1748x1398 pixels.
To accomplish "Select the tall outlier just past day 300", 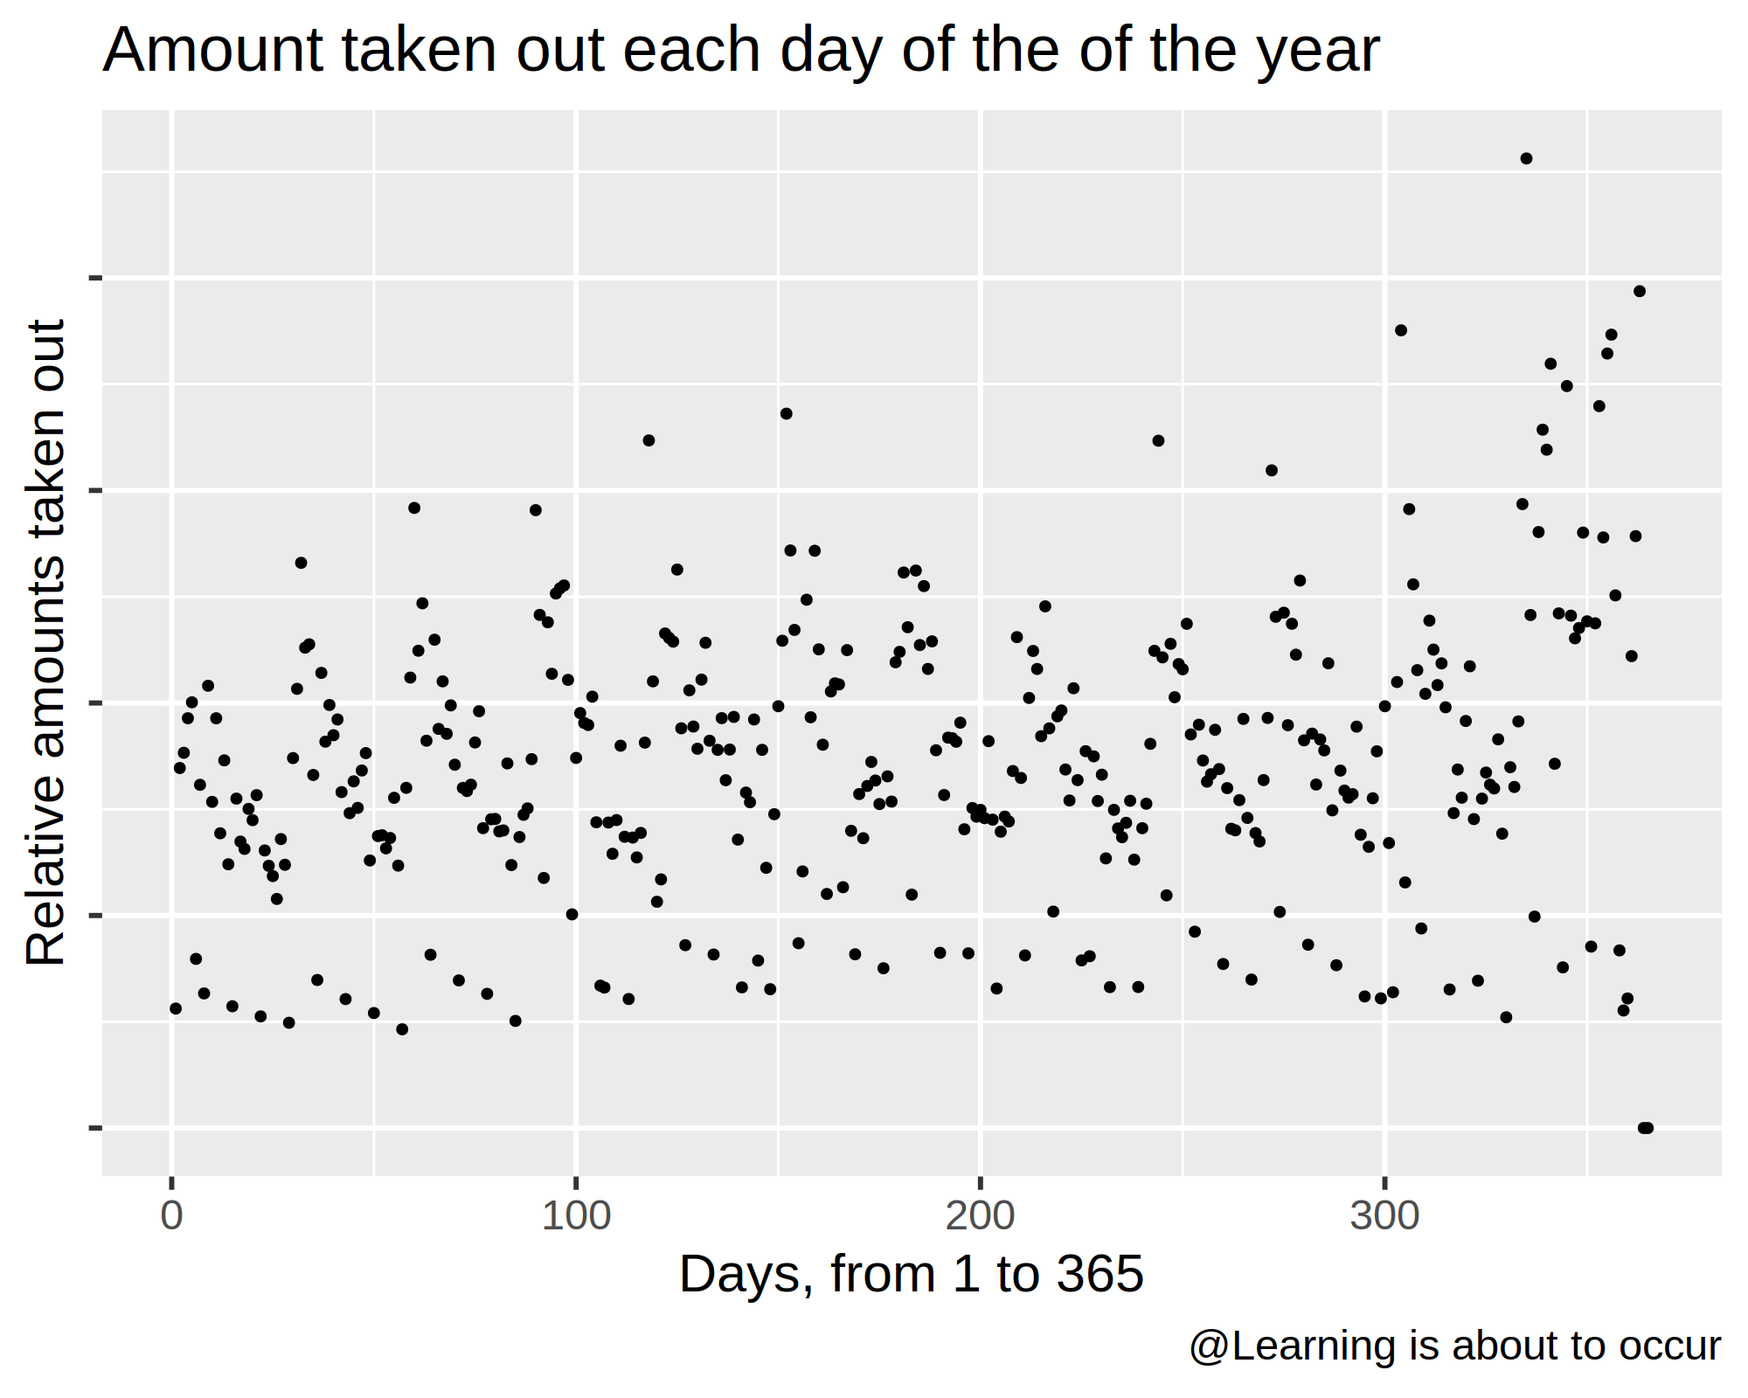I will [x=1401, y=329].
